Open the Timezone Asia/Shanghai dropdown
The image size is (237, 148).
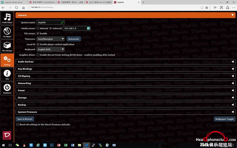pyautogui.click(x=51, y=39)
